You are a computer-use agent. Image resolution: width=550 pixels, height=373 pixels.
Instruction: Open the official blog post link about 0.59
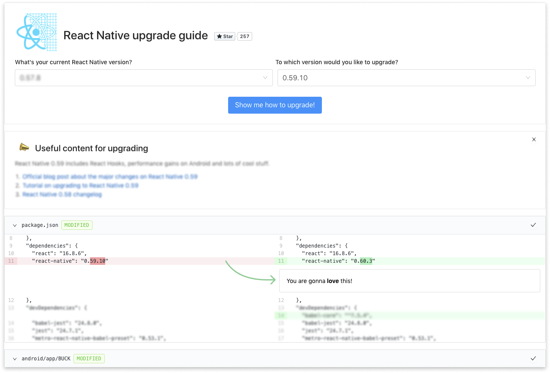click(110, 177)
